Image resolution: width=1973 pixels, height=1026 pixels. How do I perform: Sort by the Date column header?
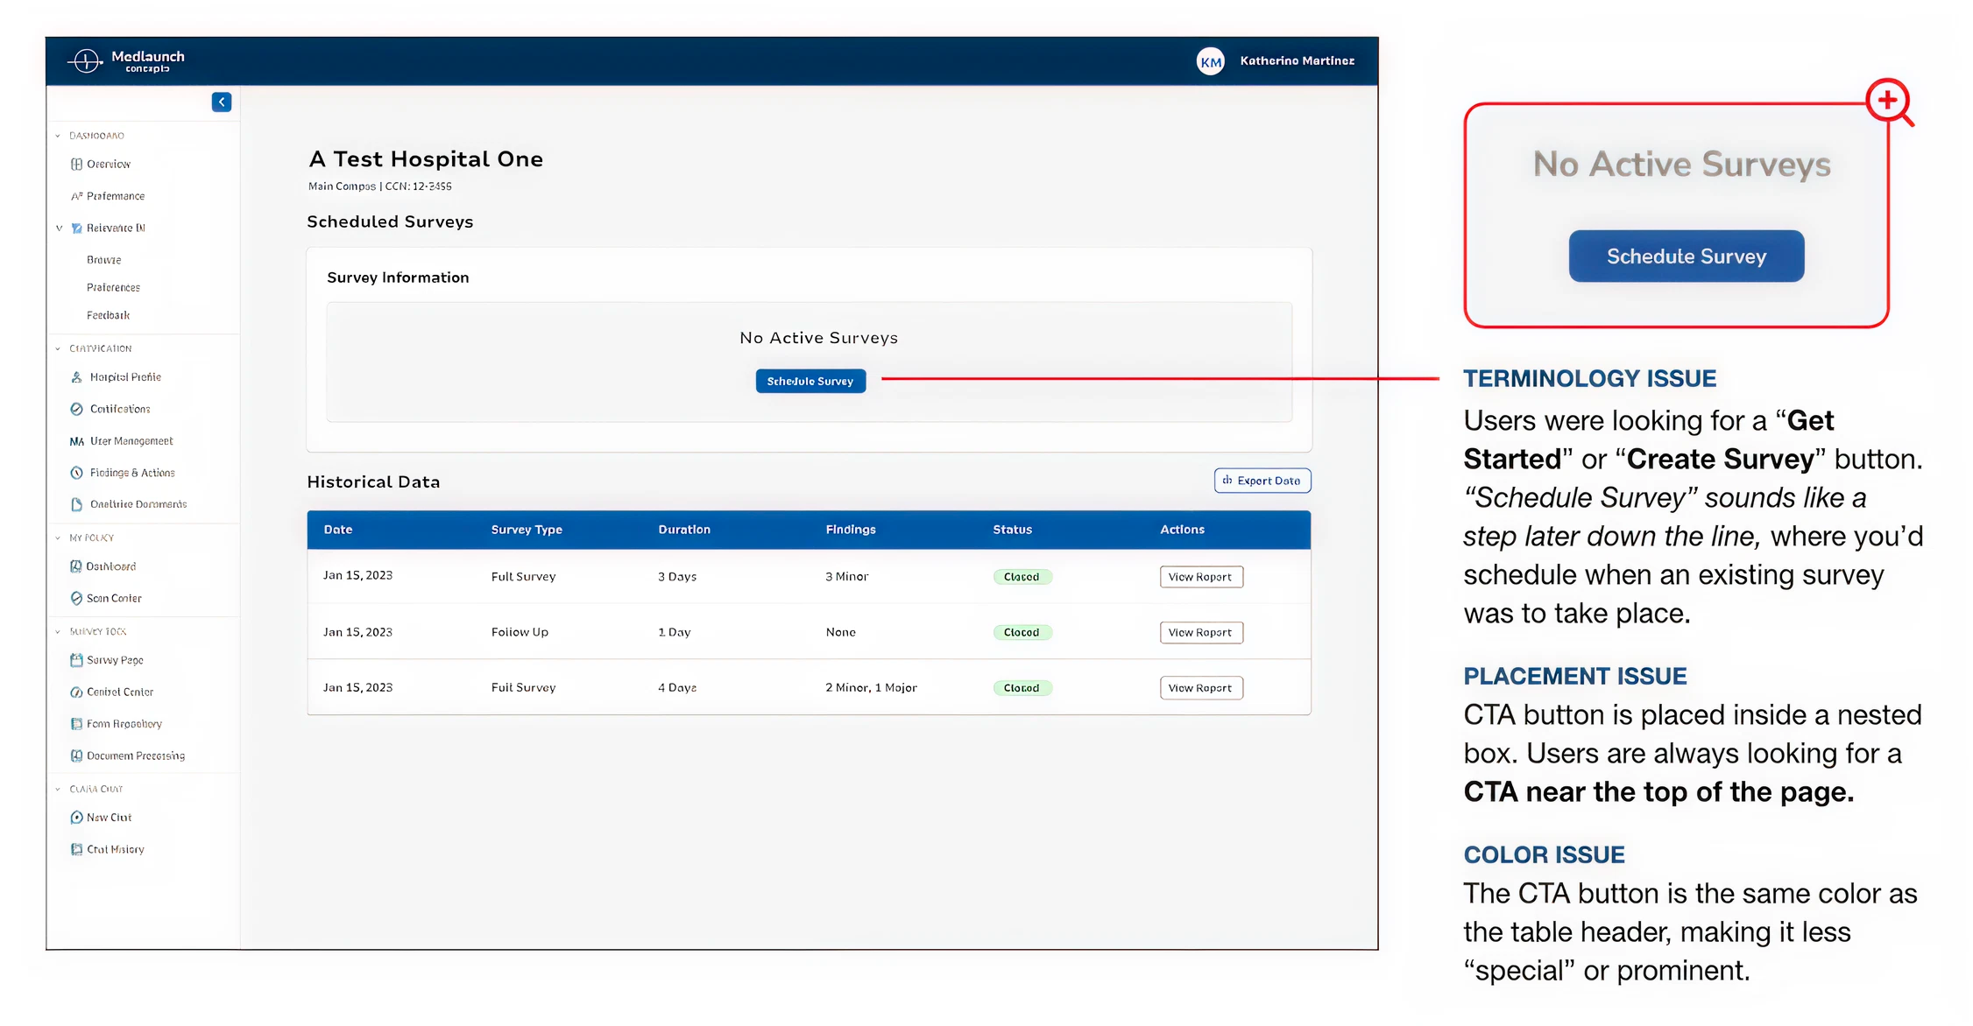pyautogui.click(x=338, y=530)
